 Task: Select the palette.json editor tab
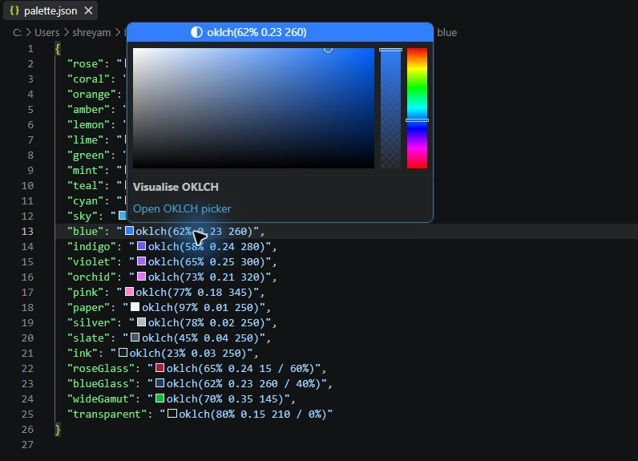(50, 10)
